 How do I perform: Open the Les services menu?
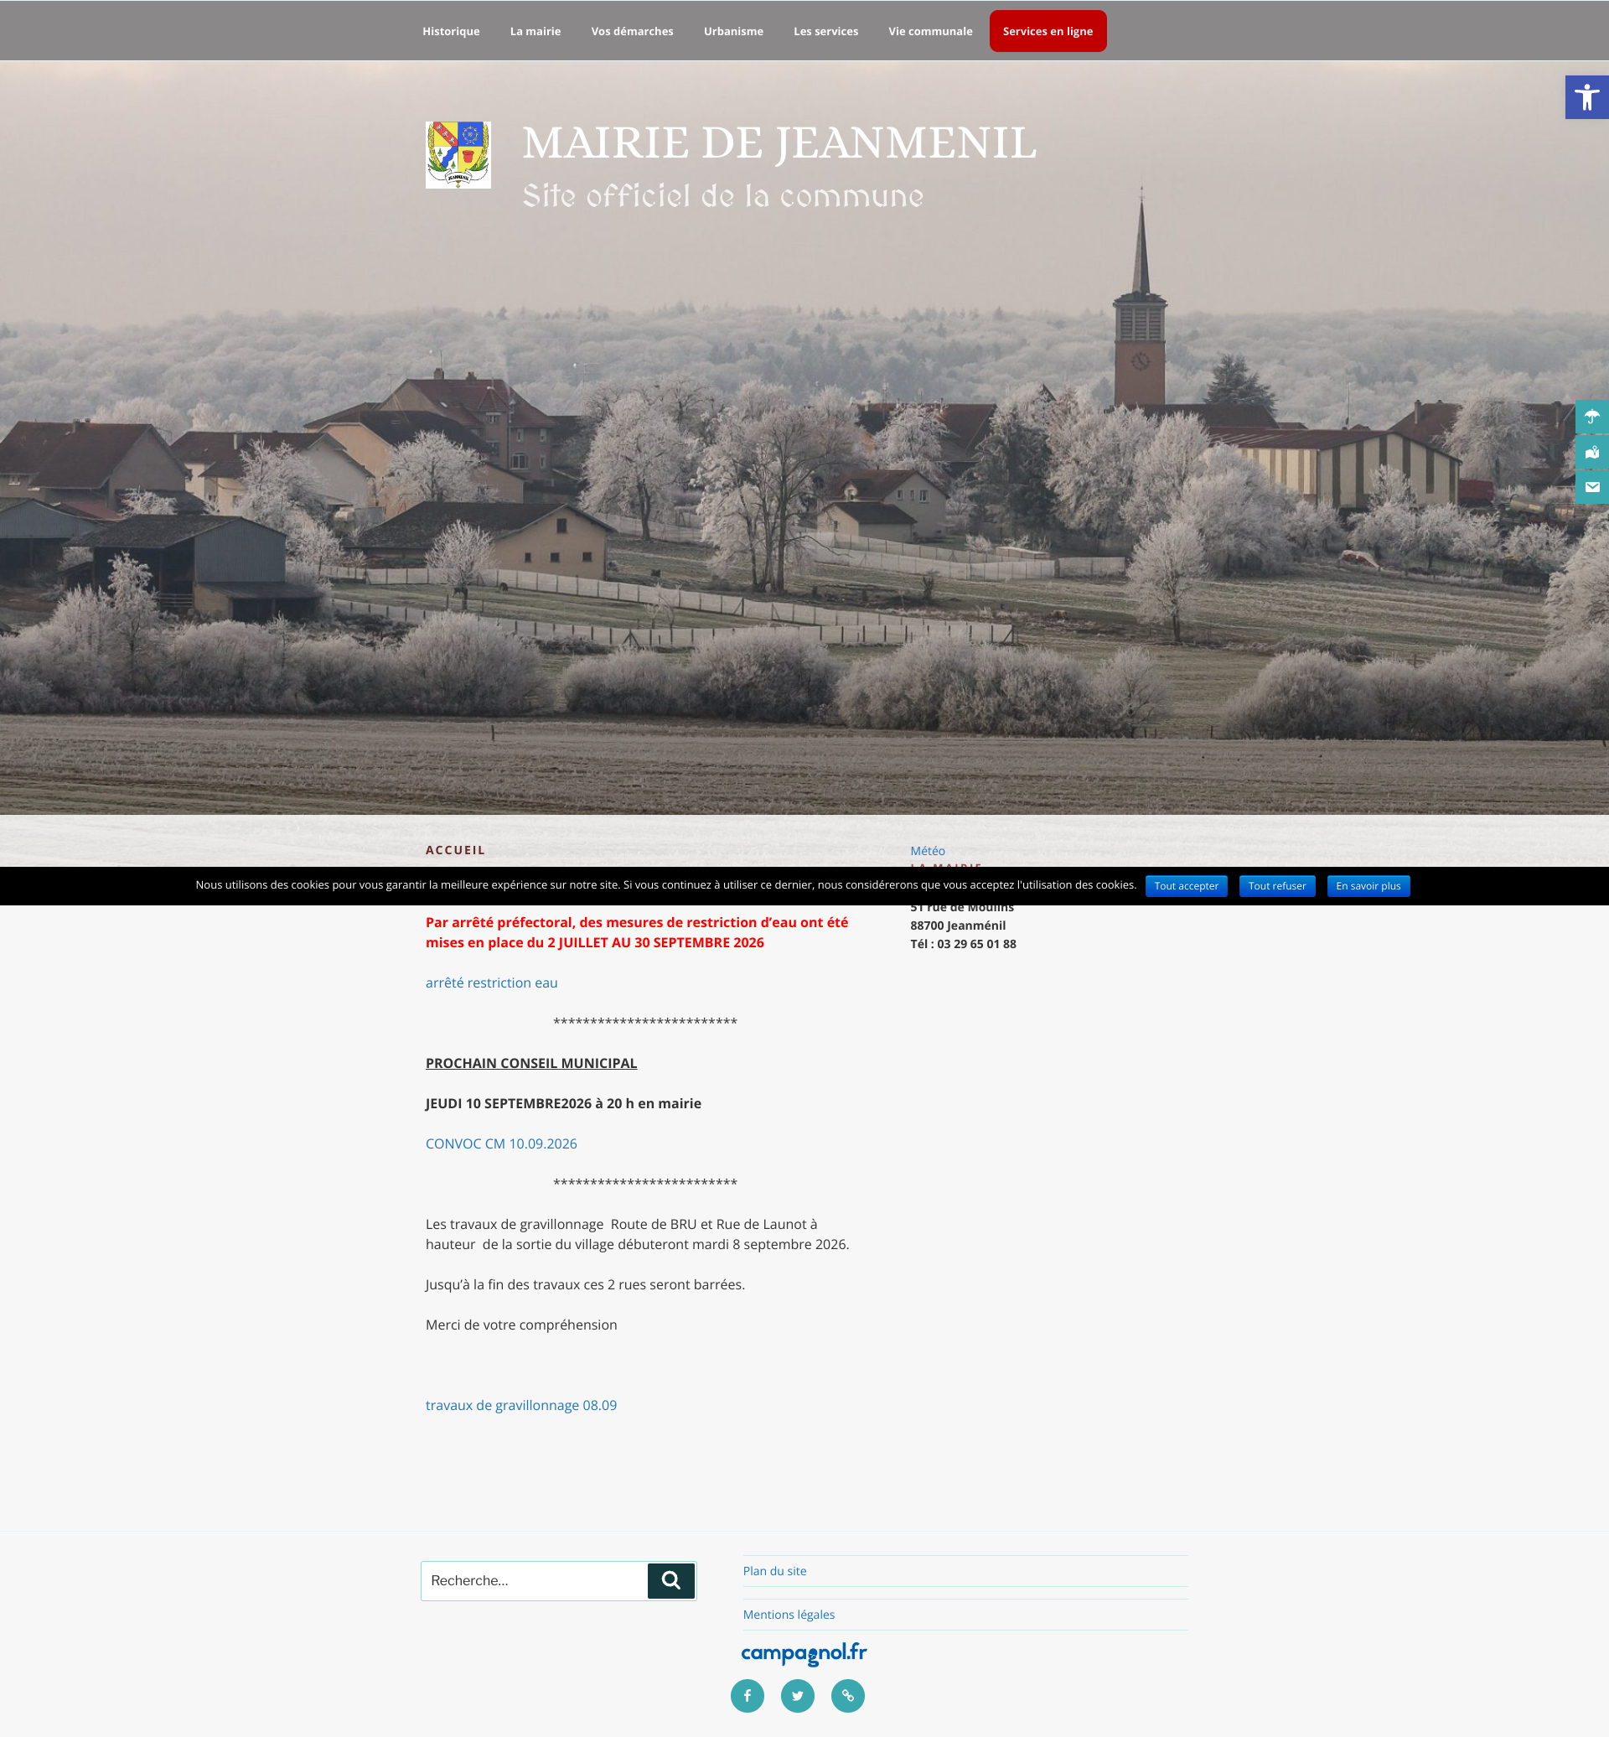click(825, 31)
